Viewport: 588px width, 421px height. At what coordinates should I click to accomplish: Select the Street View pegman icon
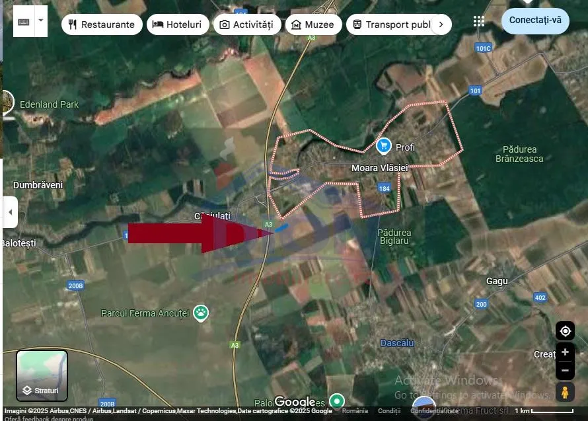(565, 392)
